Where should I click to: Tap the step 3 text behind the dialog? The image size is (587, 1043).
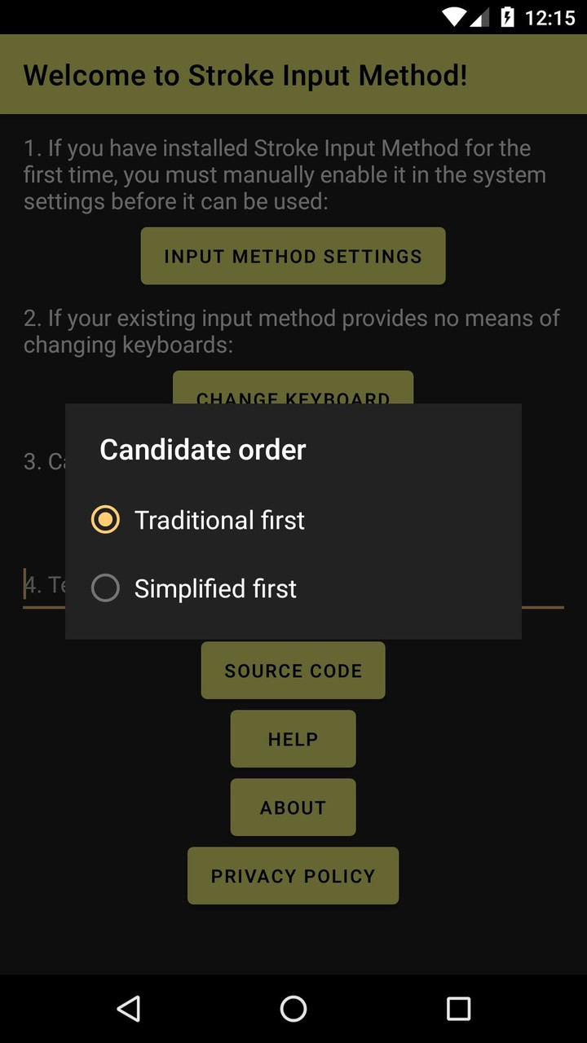click(37, 461)
